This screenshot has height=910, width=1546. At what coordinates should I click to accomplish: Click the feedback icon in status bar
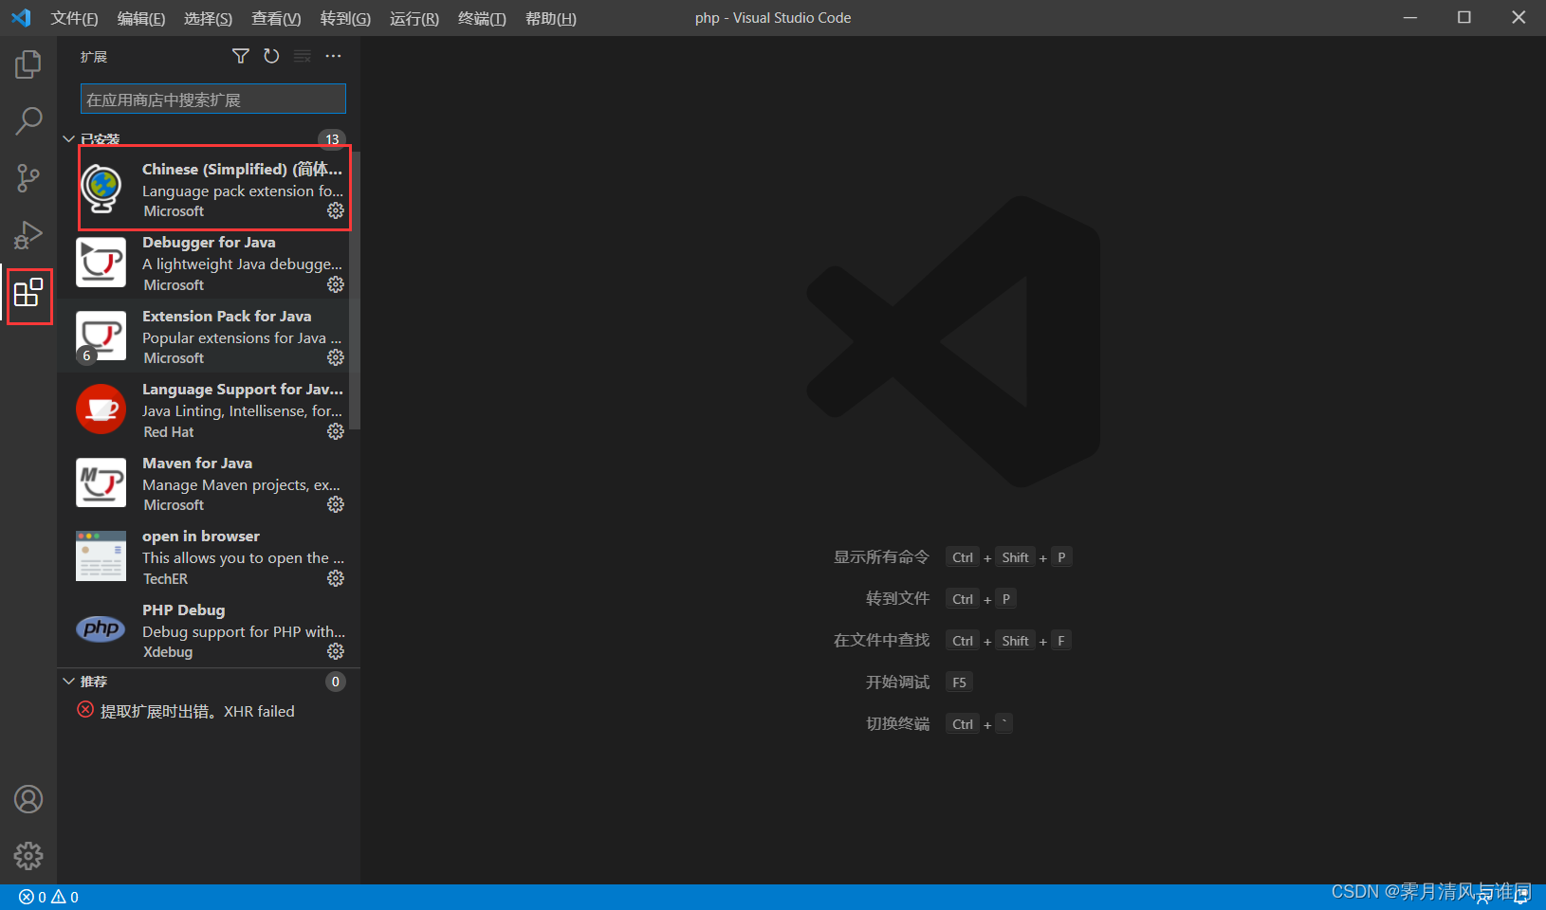(x=1483, y=897)
